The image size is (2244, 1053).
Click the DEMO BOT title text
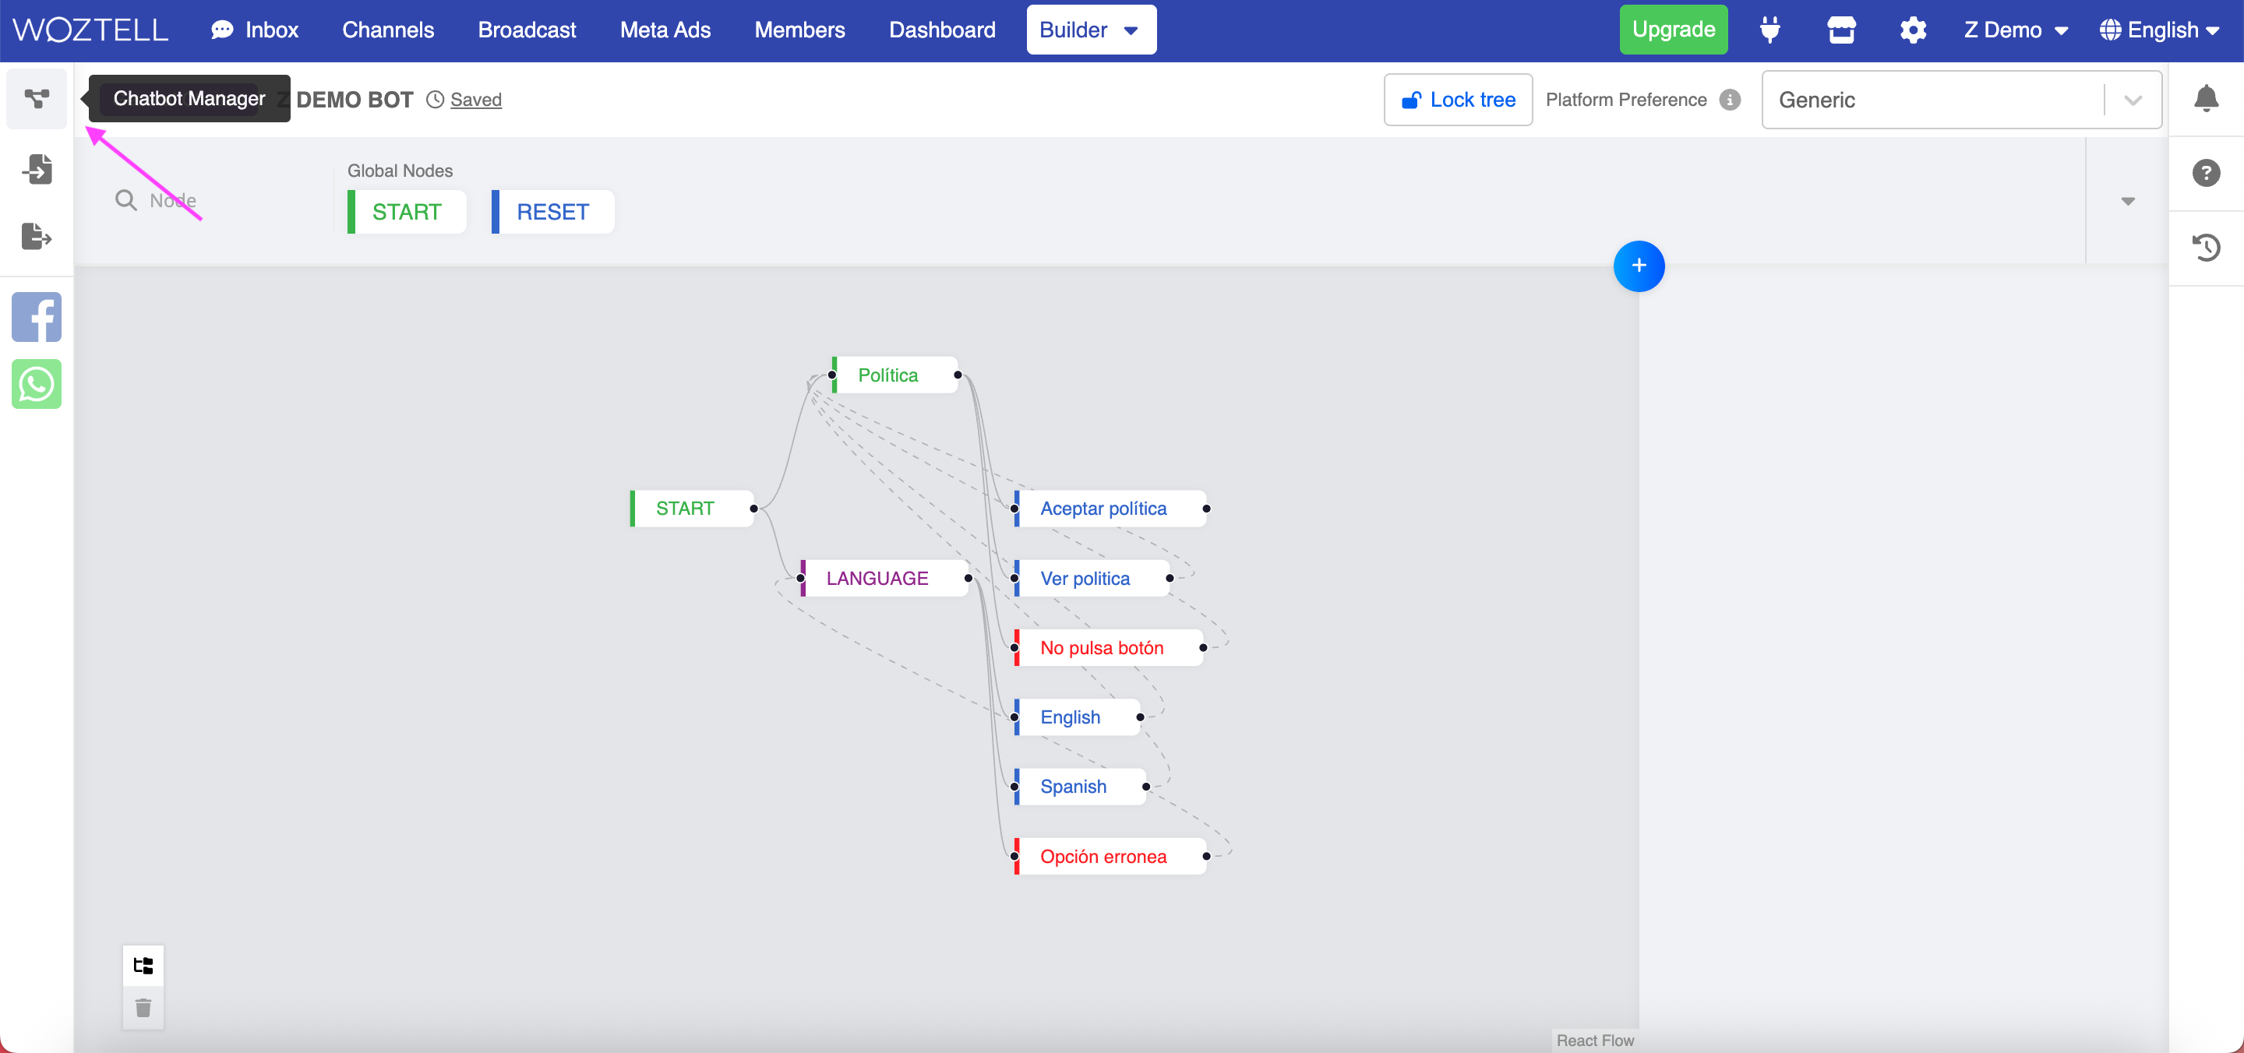point(354,100)
